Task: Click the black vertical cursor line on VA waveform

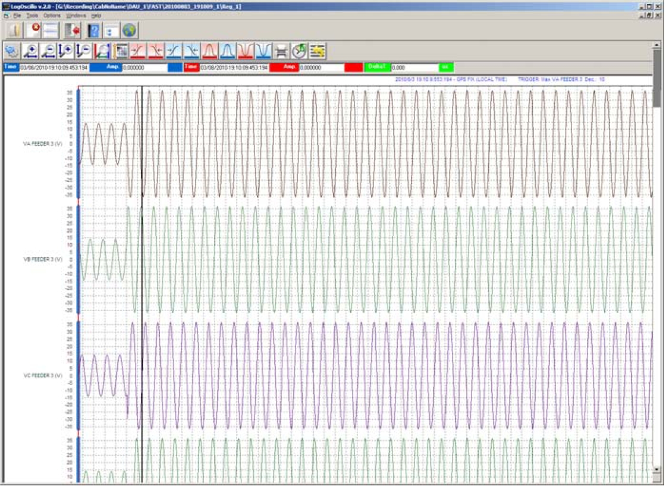Action: pyautogui.click(x=142, y=142)
